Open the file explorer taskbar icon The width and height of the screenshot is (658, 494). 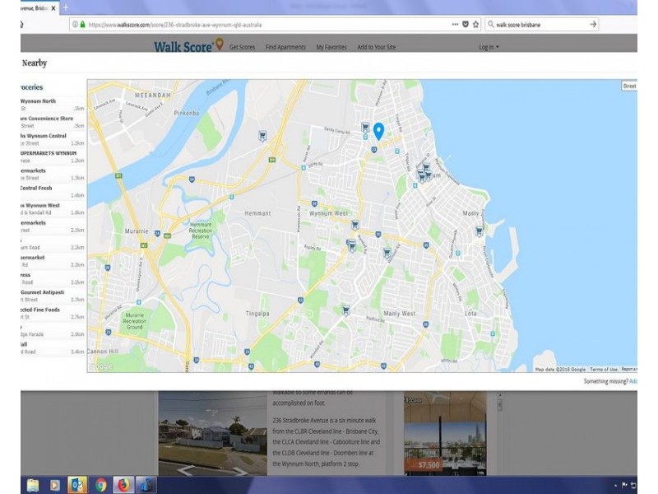tap(33, 484)
